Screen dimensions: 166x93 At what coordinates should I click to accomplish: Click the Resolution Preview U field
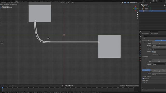coord(159,42)
